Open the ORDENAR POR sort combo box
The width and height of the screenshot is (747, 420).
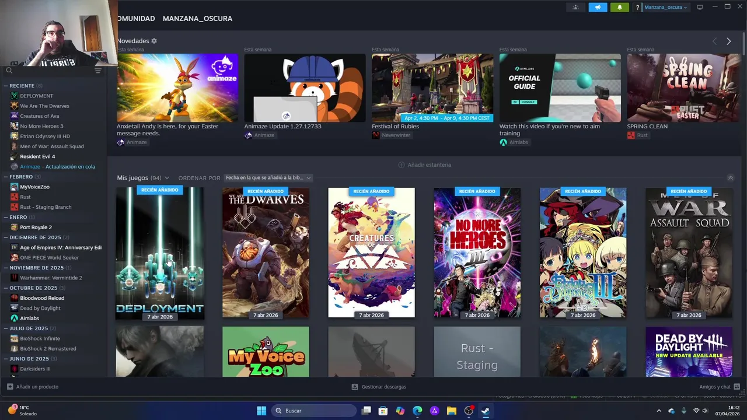click(x=268, y=178)
